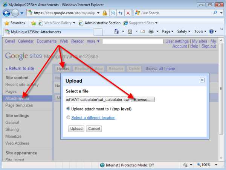Open the Gmail link

click(x=10, y=41)
